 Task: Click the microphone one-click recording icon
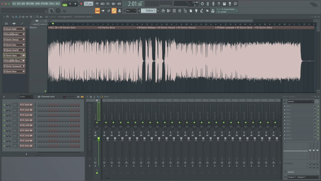point(213,4)
